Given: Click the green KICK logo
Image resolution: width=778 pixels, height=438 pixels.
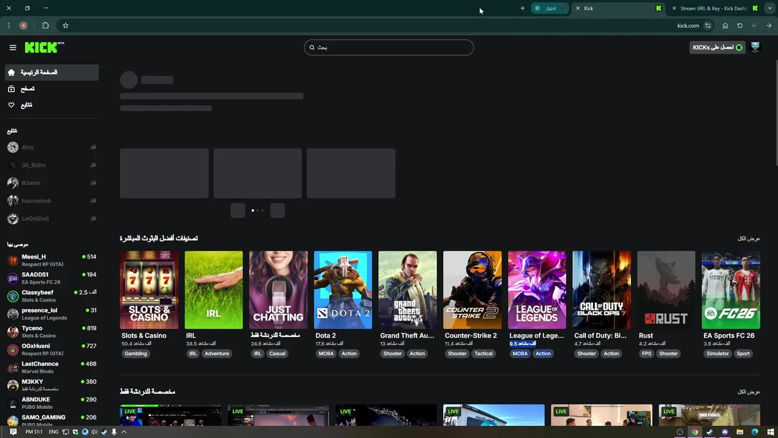Looking at the screenshot, I should coord(44,47).
